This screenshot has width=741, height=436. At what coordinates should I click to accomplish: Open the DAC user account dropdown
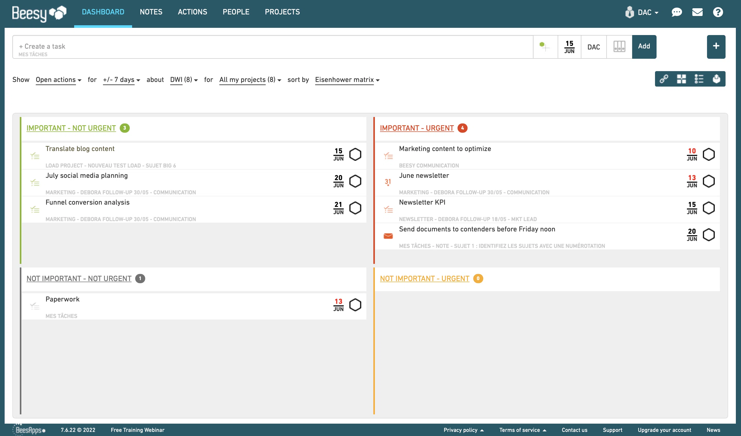click(x=642, y=12)
